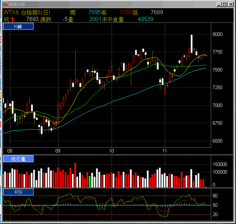Click the K線 chart label button
The image size is (236, 224).
[18, 27]
